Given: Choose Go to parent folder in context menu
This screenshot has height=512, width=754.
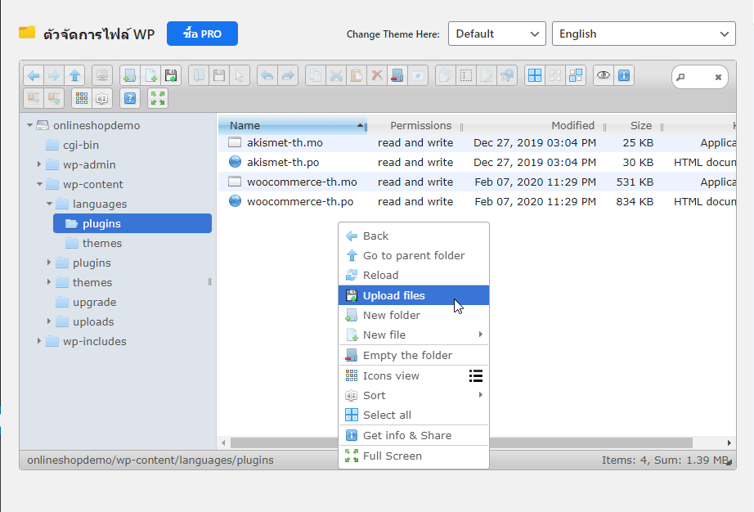Looking at the screenshot, I should coord(414,255).
